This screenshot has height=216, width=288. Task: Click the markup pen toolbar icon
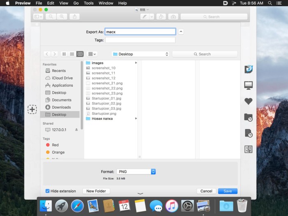(144, 16)
